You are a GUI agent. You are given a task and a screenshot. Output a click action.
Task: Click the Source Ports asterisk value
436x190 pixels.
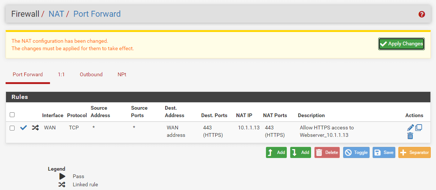(x=134, y=128)
